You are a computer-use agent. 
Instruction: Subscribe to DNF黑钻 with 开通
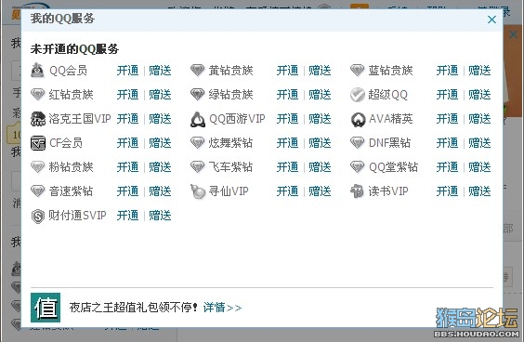(x=447, y=143)
